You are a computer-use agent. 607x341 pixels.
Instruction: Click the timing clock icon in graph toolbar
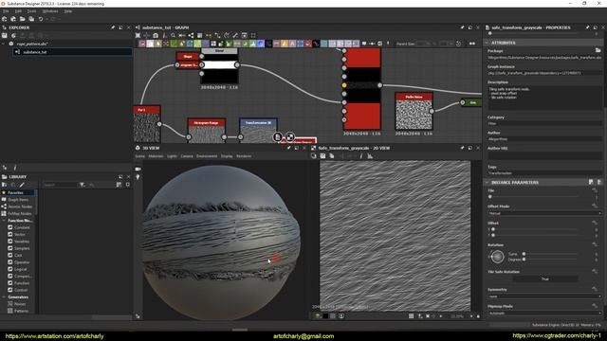coord(459,44)
